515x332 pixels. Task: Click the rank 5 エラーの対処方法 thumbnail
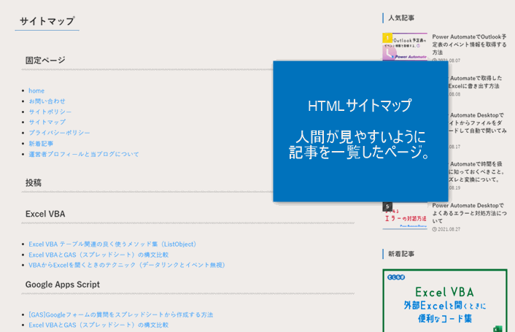coord(405,216)
